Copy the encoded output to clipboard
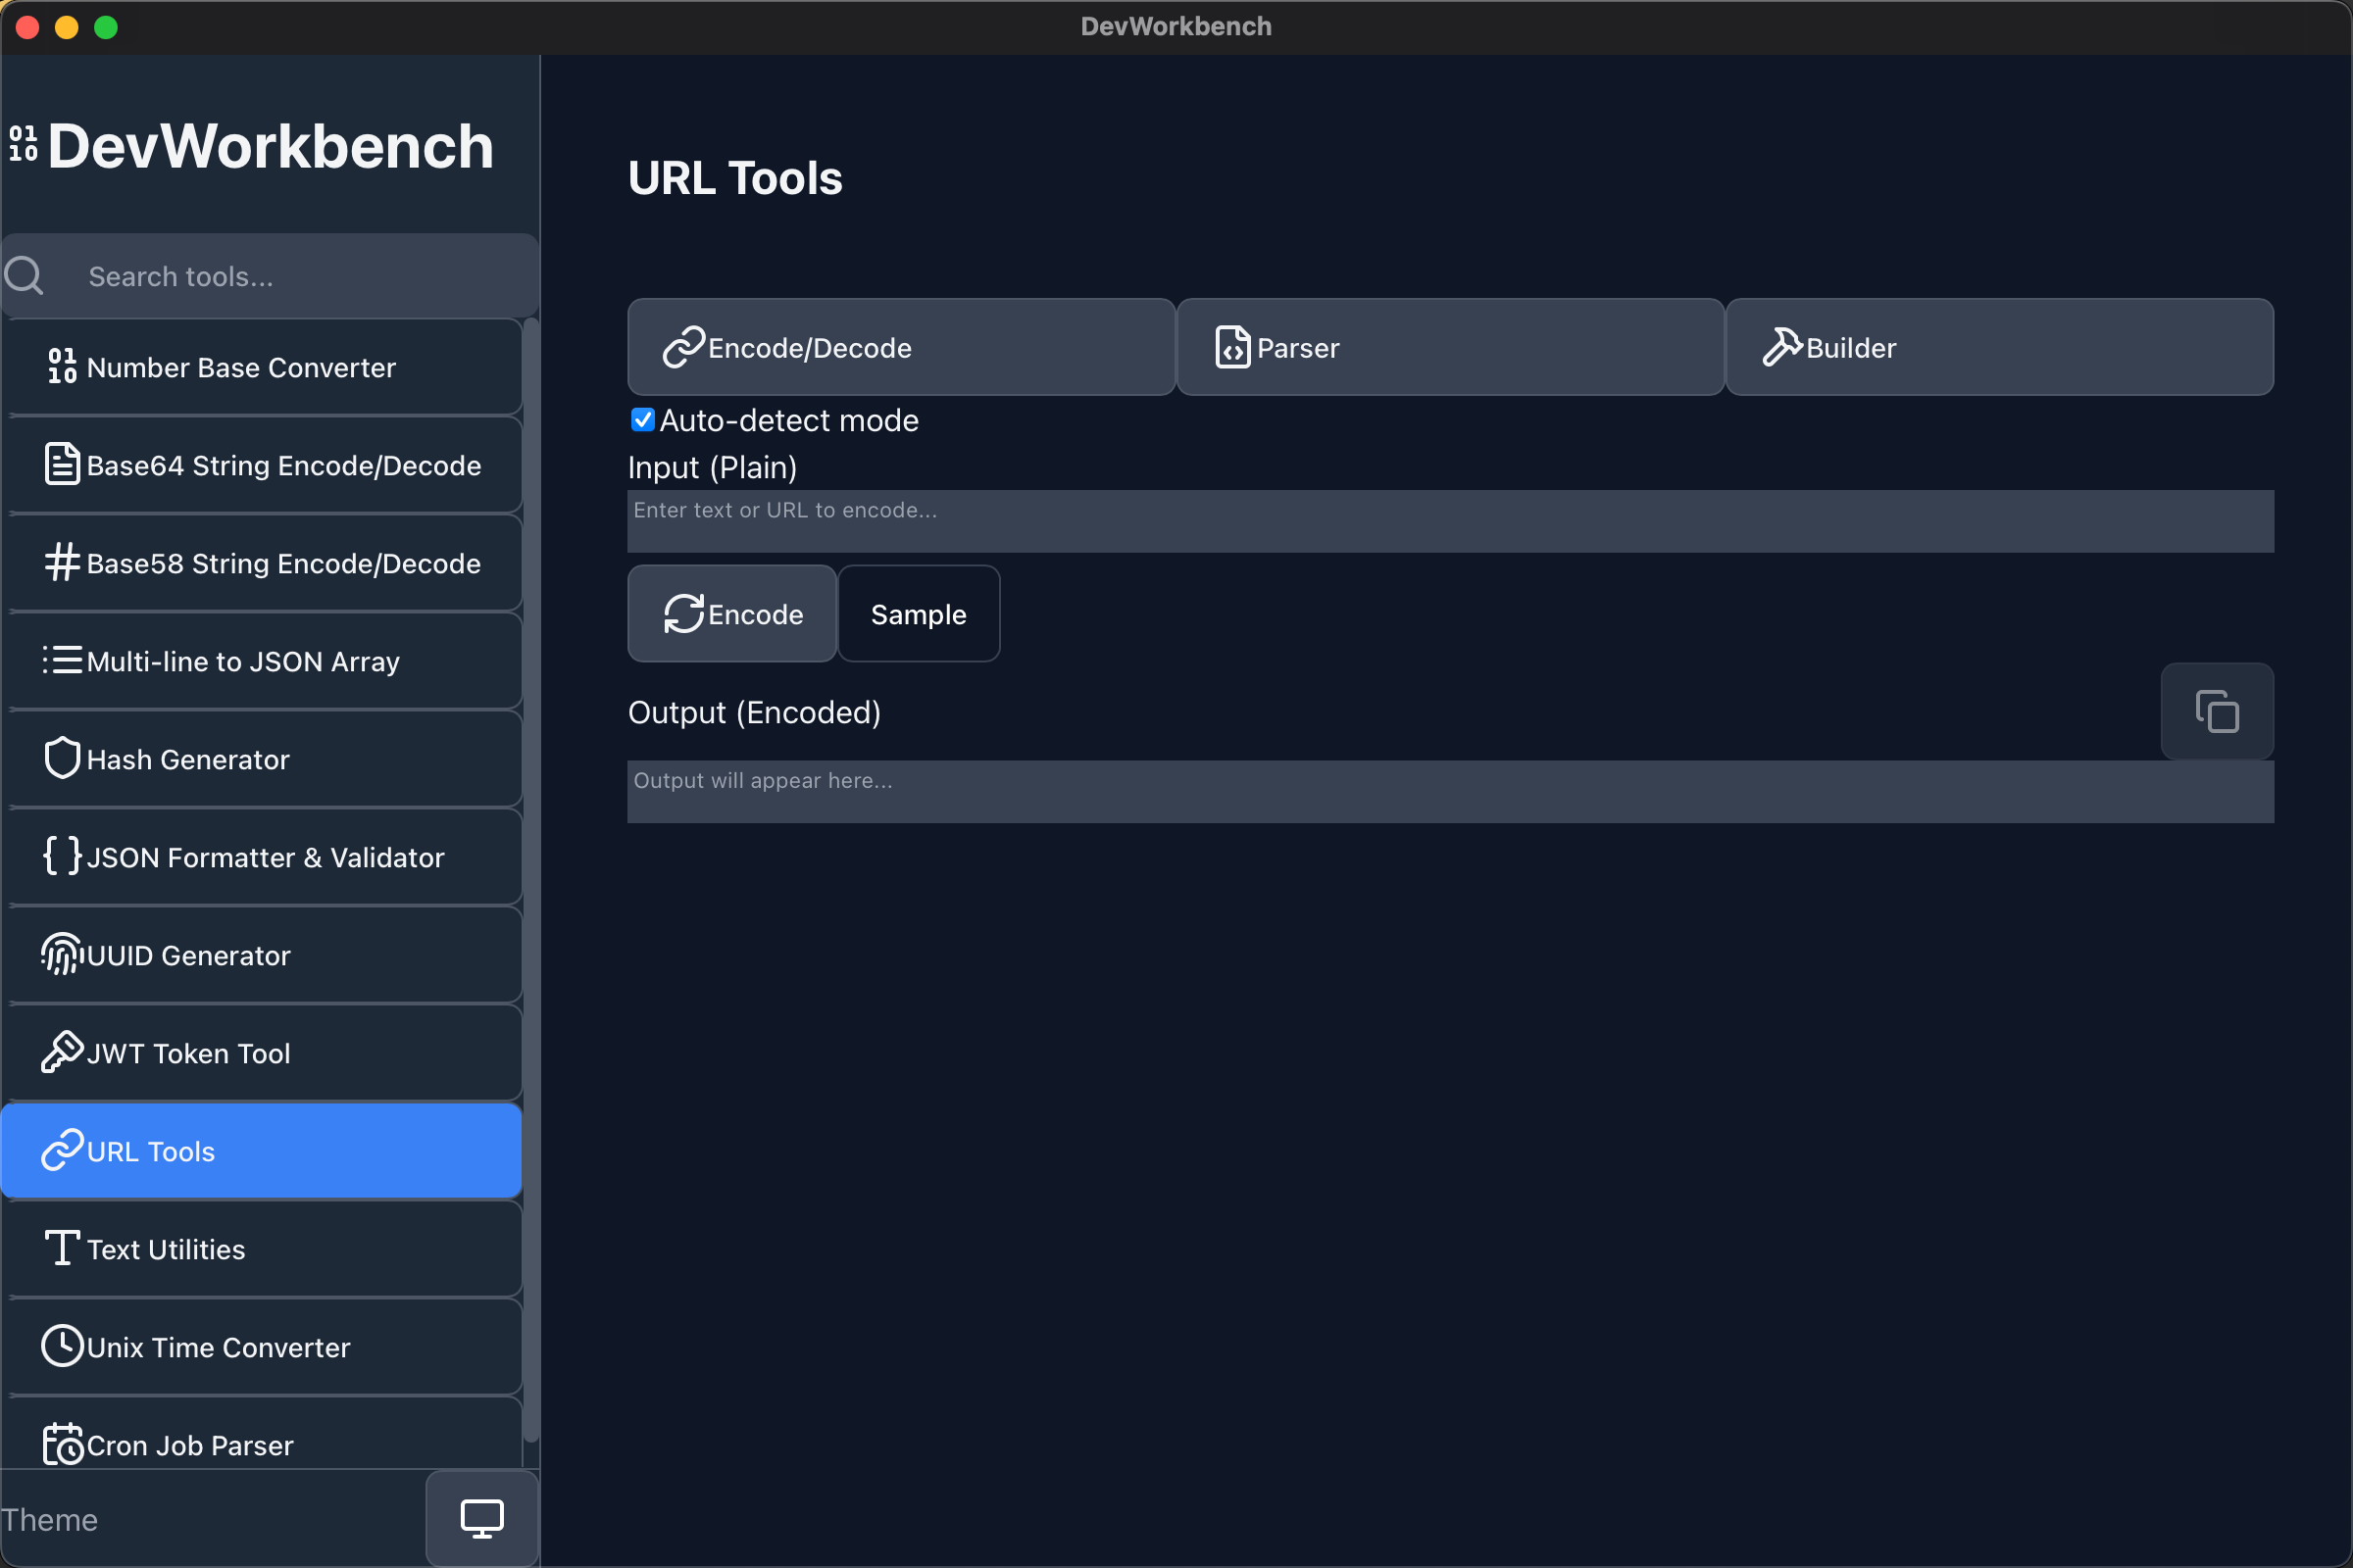This screenshot has width=2353, height=1568. coord(2217,711)
